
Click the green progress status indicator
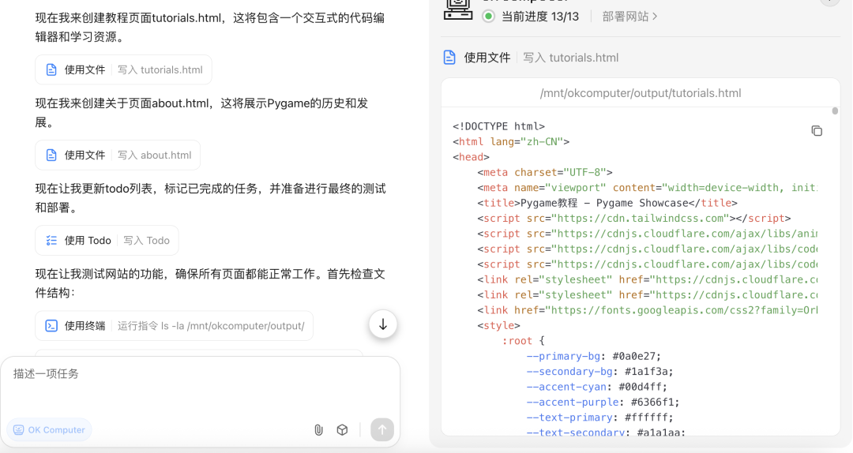[489, 17]
